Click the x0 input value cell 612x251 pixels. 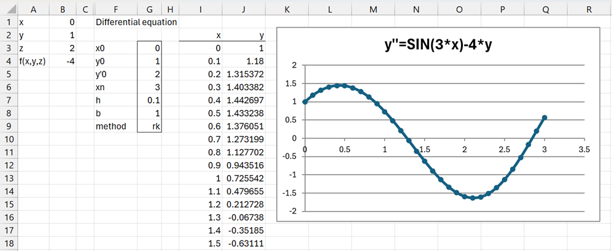[x=149, y=48]
